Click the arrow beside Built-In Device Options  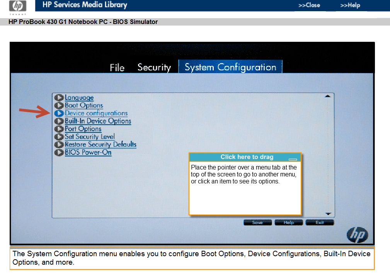[x=58, y=121]
